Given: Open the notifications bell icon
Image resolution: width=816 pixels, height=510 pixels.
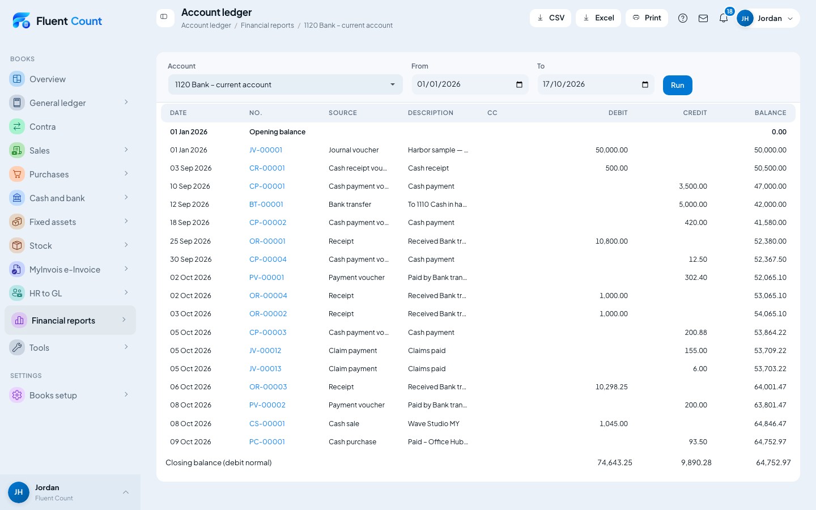Looking at the screenshot, I should pyautogui.click(x=724, y=18).
